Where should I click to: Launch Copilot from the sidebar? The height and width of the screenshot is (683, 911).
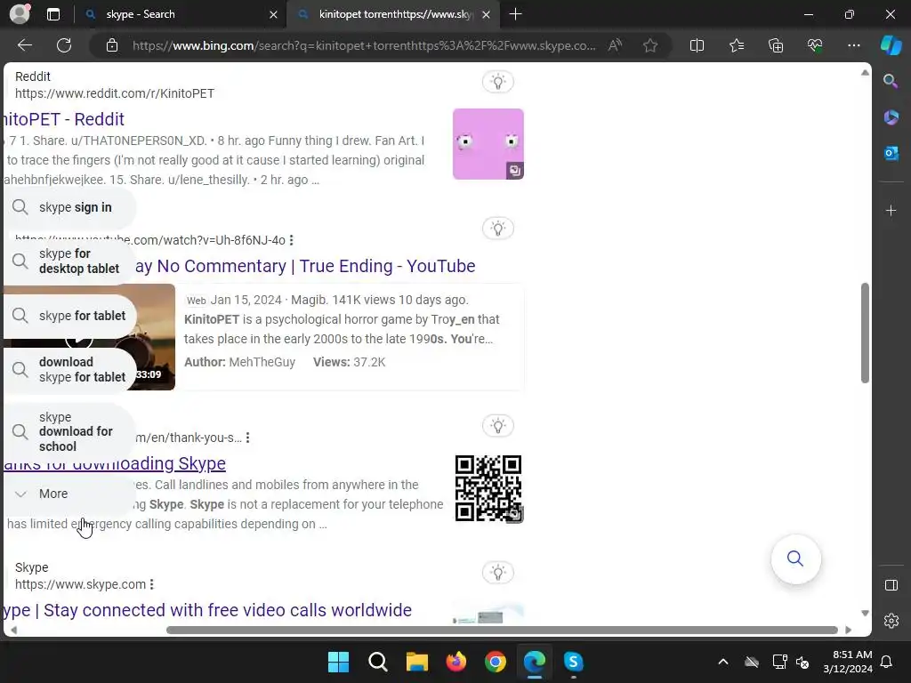pyautogui.click(x=891, y=45)
